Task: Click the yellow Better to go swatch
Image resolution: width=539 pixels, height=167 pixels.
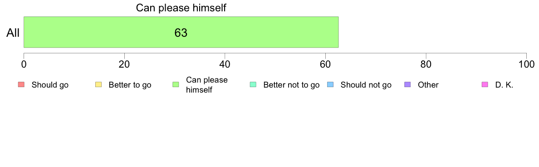Action: click(x=98, y=84)
